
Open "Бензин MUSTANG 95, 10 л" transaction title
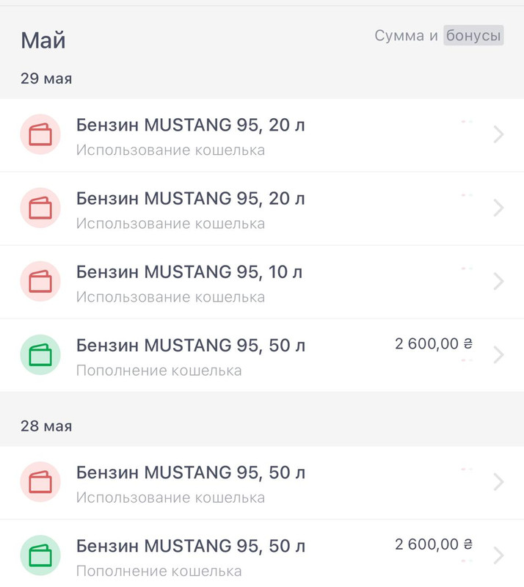pos(189,272)
